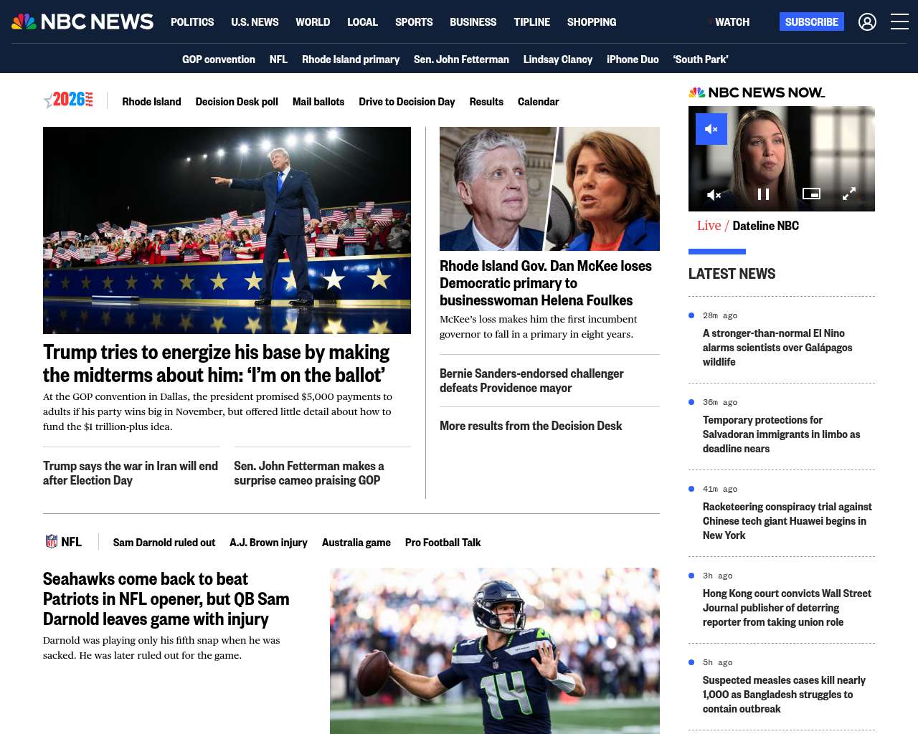The width and height of the screenshot is (918, 734).
Task: Open the Politics menu item
Action: click(192, 22)
